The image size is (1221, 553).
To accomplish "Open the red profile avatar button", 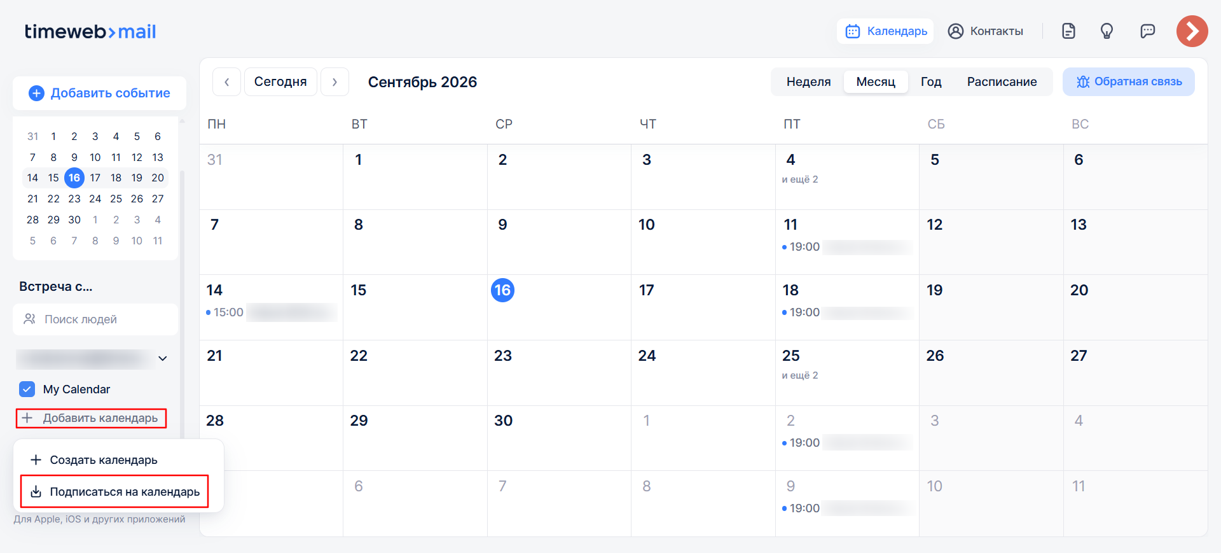I will pyautogui.click(x=1192, y=31).
